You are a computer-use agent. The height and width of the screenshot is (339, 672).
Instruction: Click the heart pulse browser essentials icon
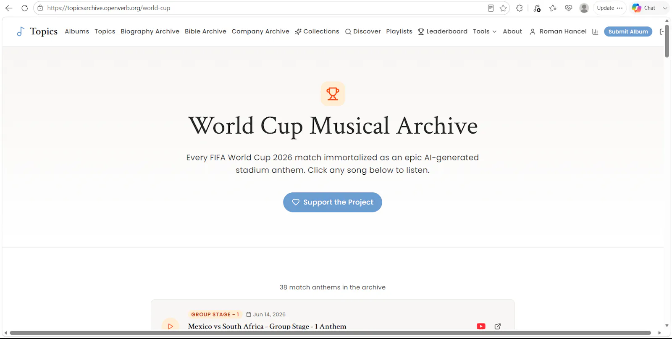[568, 8]
